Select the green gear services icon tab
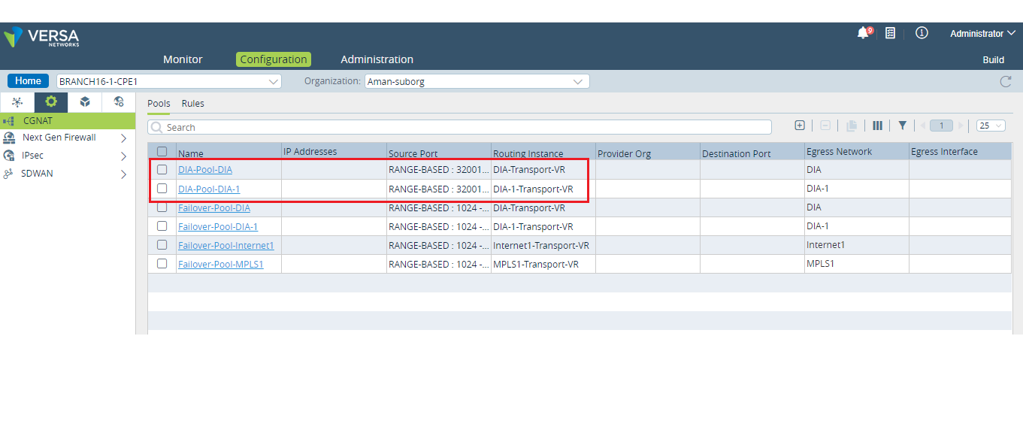The image size is (1023, 436). (51, 102)
